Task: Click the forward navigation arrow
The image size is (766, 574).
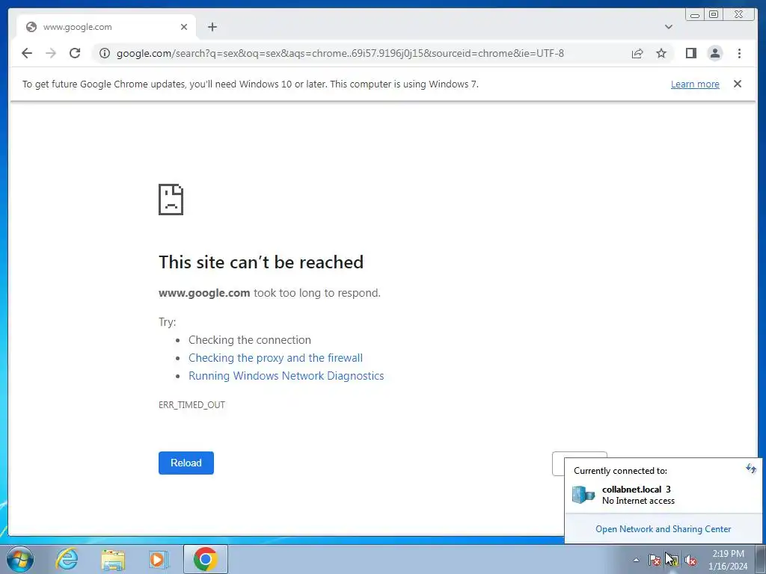Action: pyautogui.click(x=51, y=53)
